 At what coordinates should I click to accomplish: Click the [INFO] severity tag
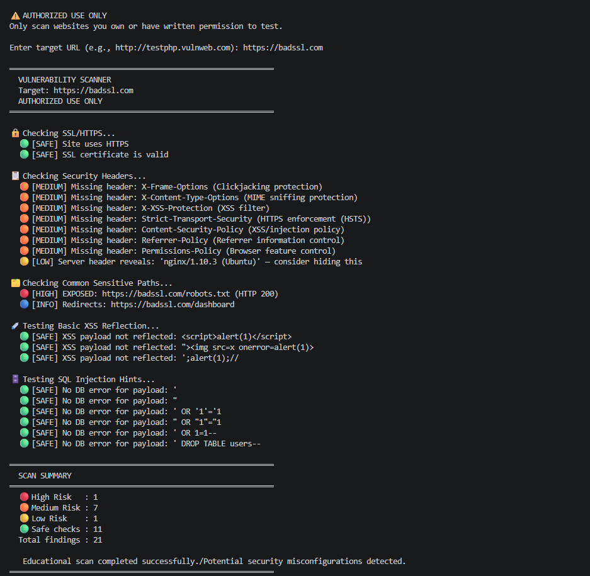click(45, 304)
